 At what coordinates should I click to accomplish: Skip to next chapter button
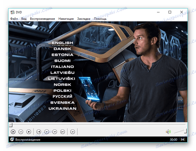63,132
